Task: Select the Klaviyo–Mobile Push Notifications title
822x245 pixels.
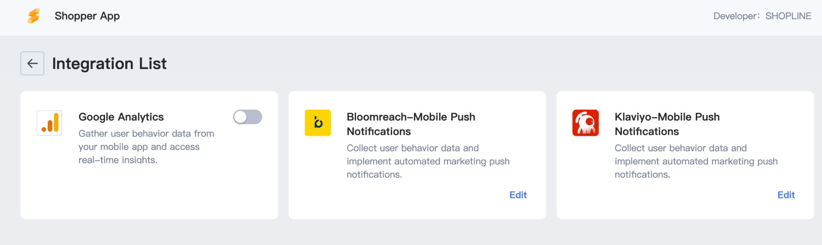Action: [x=667, y=124]
